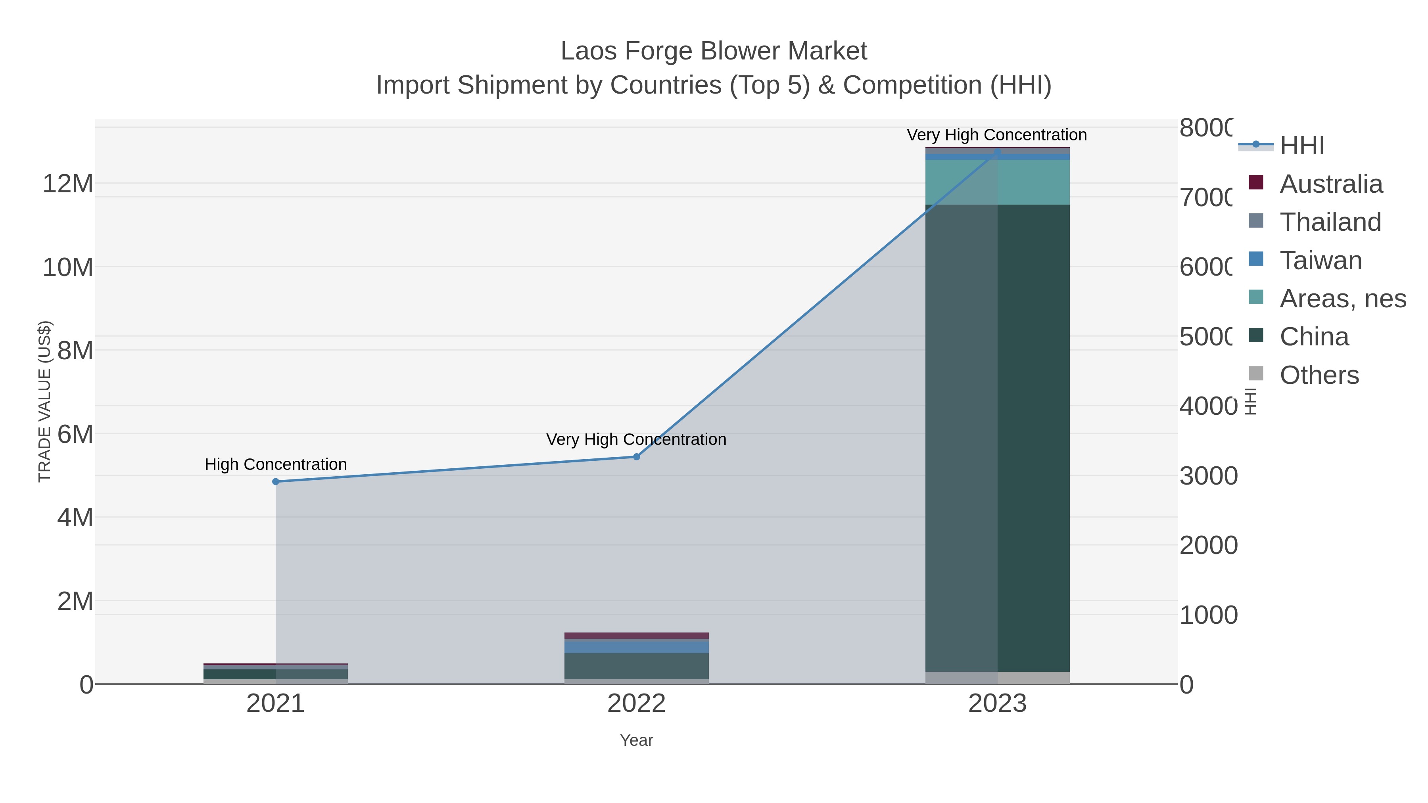Click the 2023 HHI data point marker
The height and width of the screenshot is (803, 1428).
(x=997, y=151)
